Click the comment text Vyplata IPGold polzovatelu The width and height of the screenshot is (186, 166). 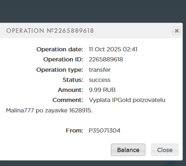(127, 100)
